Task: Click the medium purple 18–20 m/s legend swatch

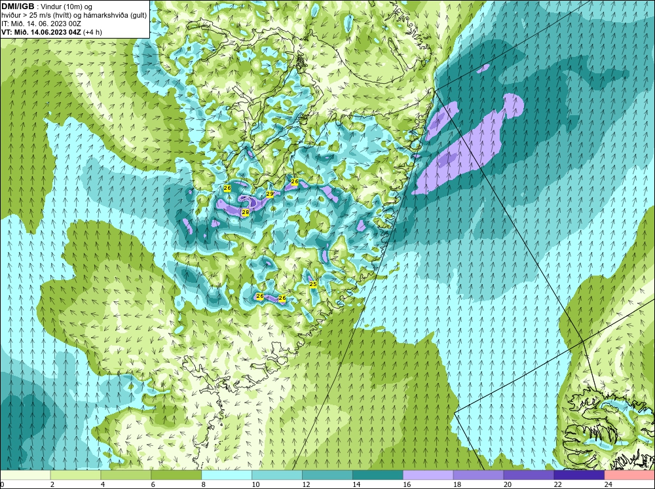Action: pyautogui.click(x=478, y=475)
